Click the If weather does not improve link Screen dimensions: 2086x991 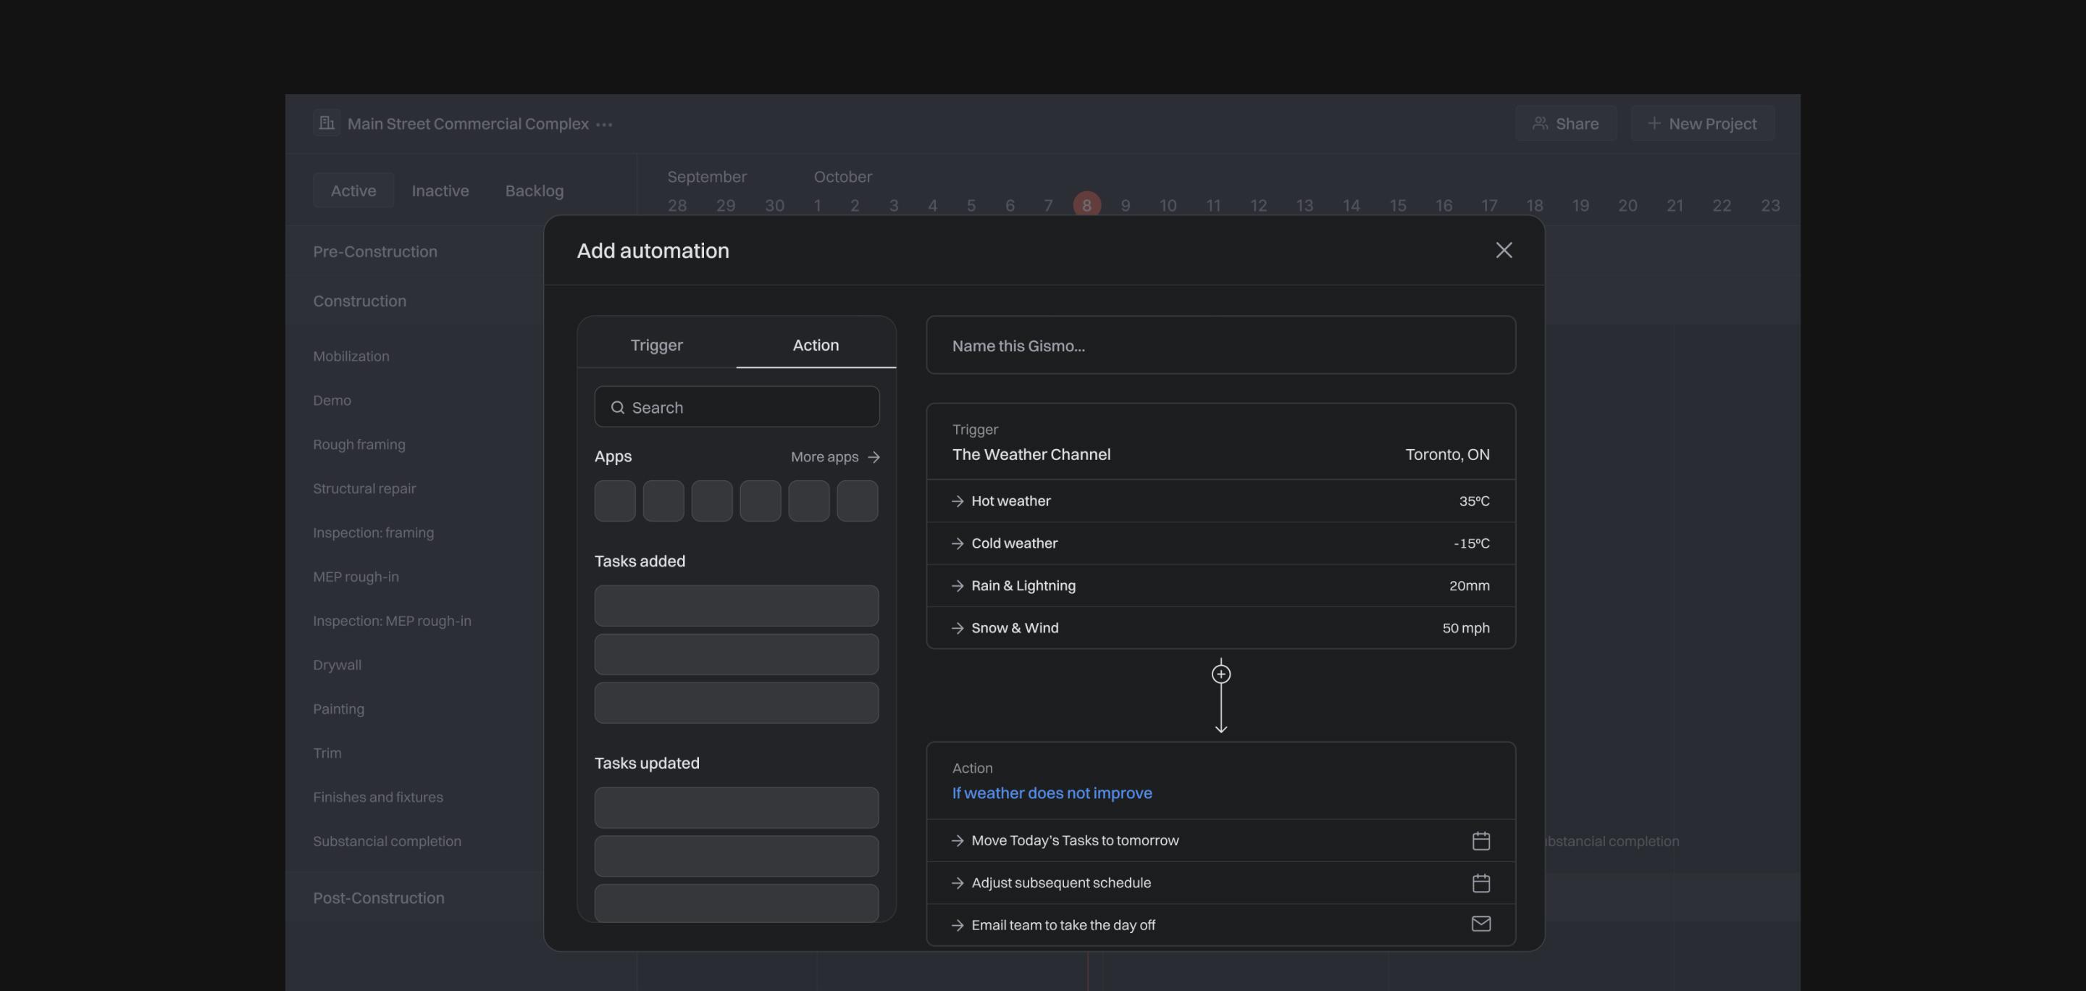[x=1052, y=793]
